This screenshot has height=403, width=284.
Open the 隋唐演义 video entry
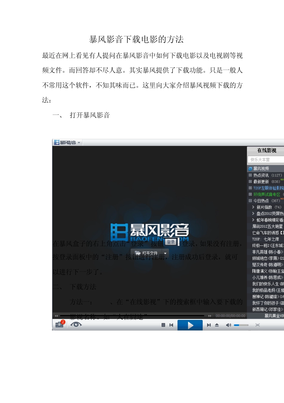pos(268,271)
